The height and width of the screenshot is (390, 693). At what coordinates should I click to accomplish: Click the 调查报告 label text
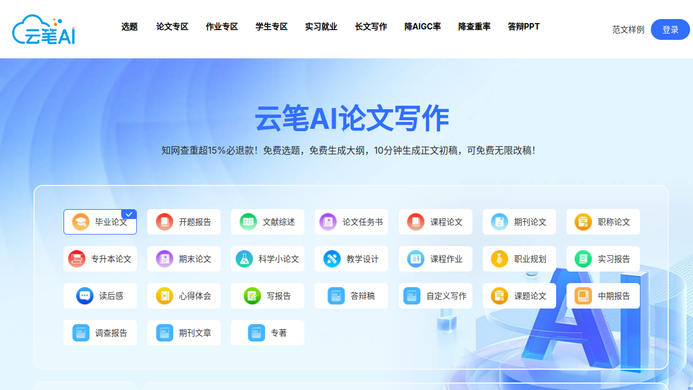click(111, 333)
